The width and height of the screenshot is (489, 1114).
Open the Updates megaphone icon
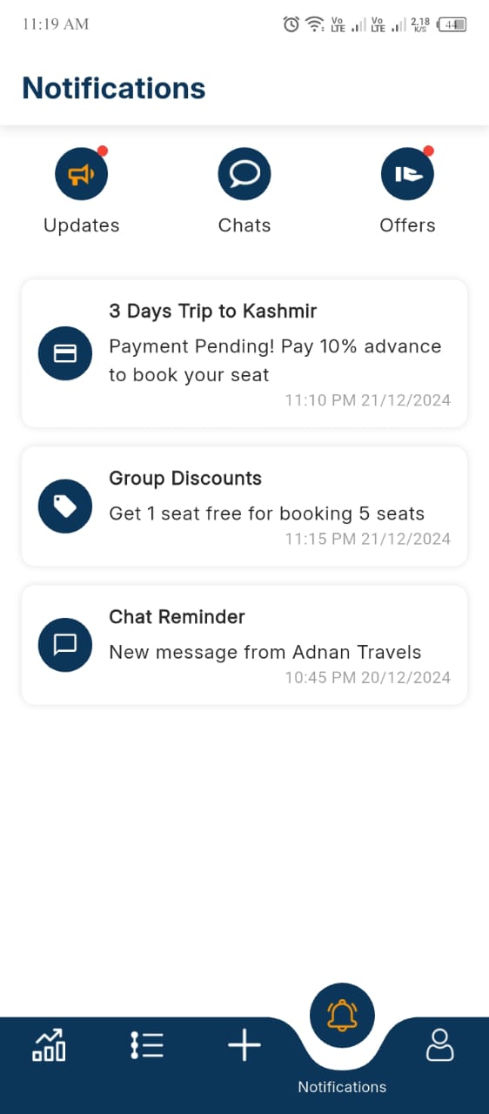click(x=81, y=174)
